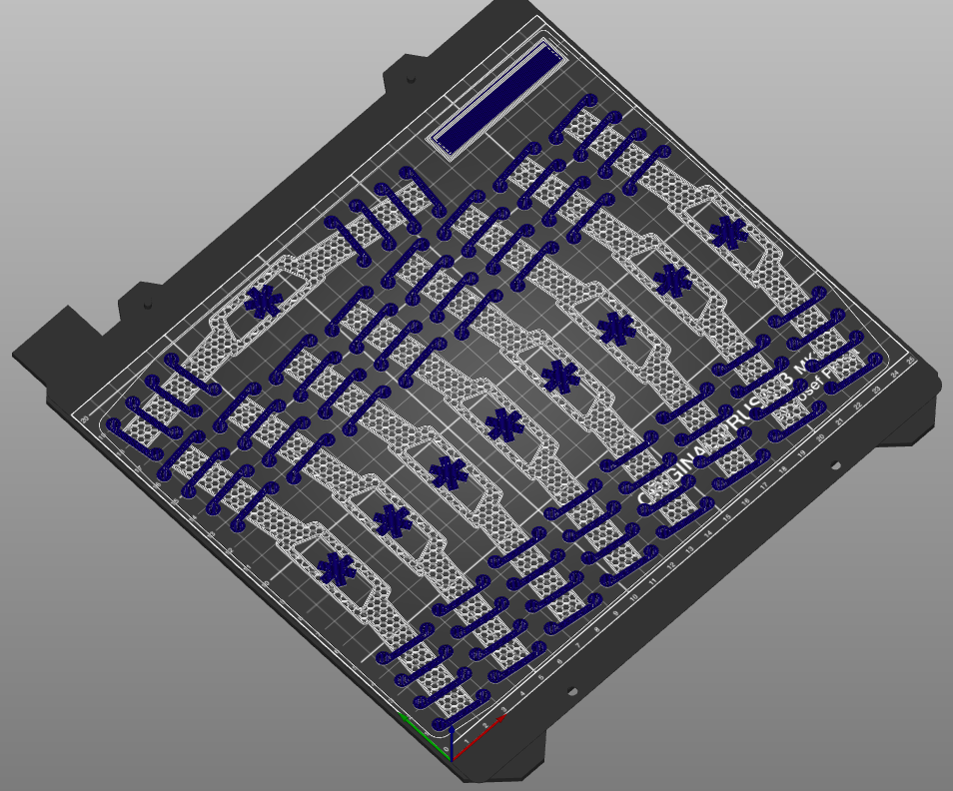Click ruler label 16 on the X axis edge
This screenshot has height=791, width=953.
[x=745, y=501]
